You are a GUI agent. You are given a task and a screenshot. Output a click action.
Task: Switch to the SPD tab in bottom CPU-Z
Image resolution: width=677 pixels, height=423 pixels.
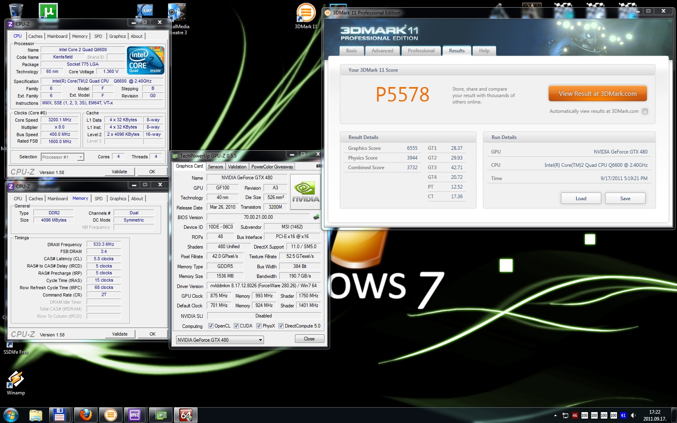[x=99, y=199]
